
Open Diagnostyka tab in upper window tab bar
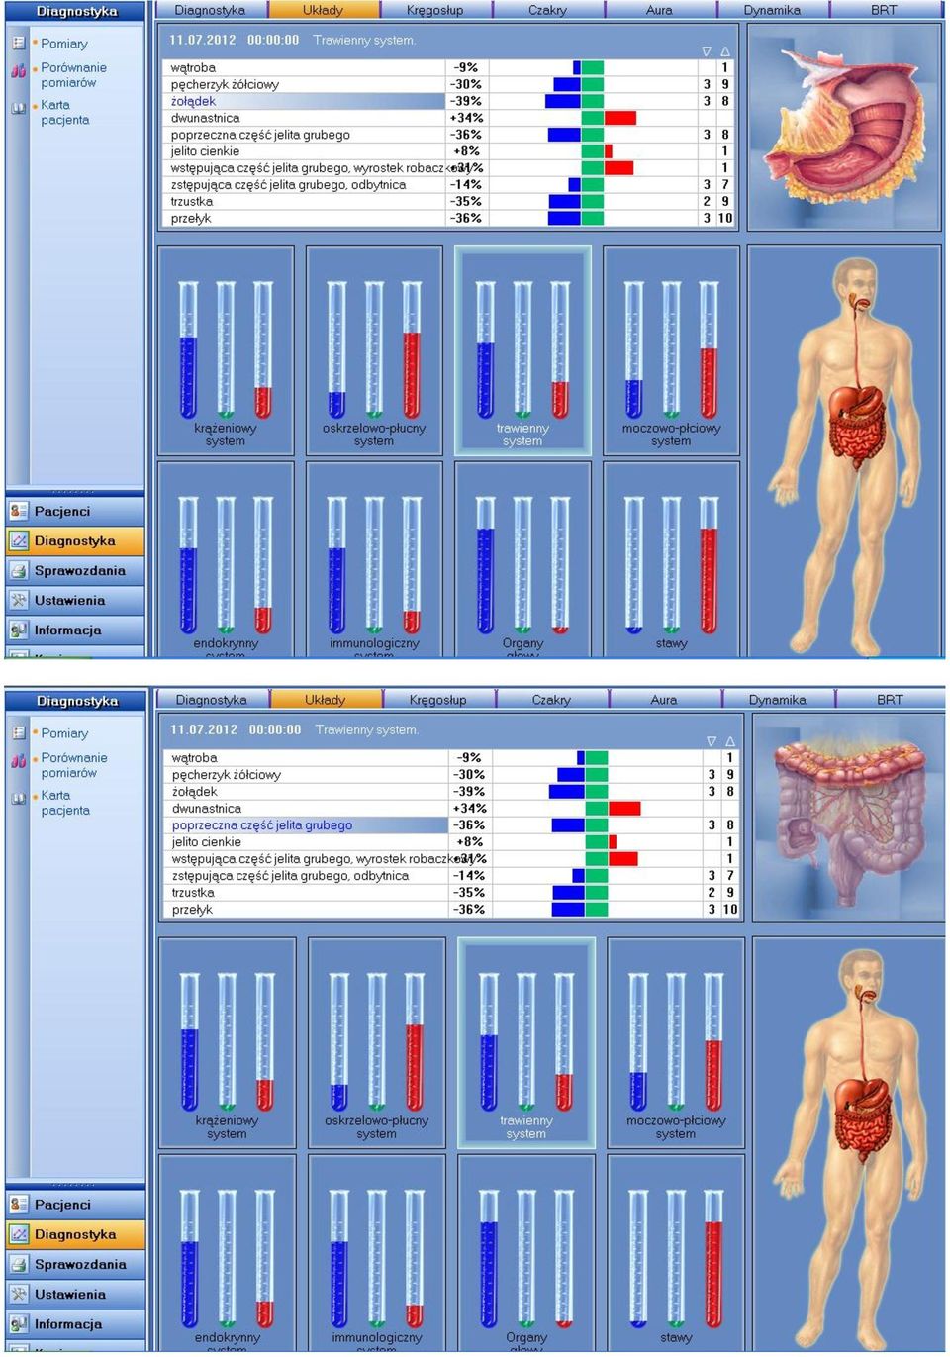pos(210,10)
